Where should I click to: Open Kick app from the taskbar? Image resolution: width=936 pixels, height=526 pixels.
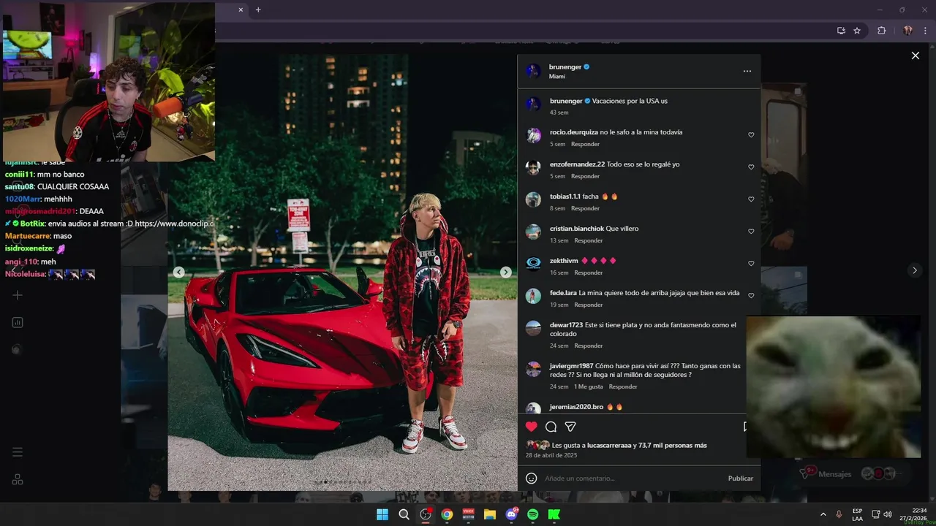tap(554, 514)
